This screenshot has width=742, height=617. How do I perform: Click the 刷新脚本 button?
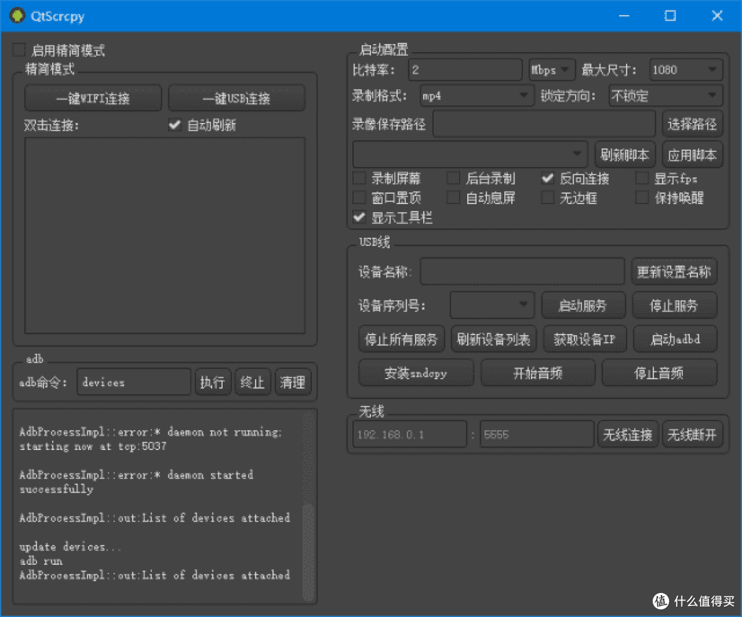pos(625,154)
